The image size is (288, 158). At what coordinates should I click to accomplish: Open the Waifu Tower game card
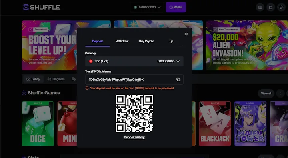pos(250,124)
